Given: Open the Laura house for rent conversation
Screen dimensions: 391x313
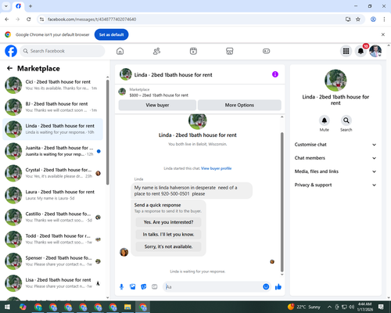Looking at the screenshot, I should coord(52,195).
